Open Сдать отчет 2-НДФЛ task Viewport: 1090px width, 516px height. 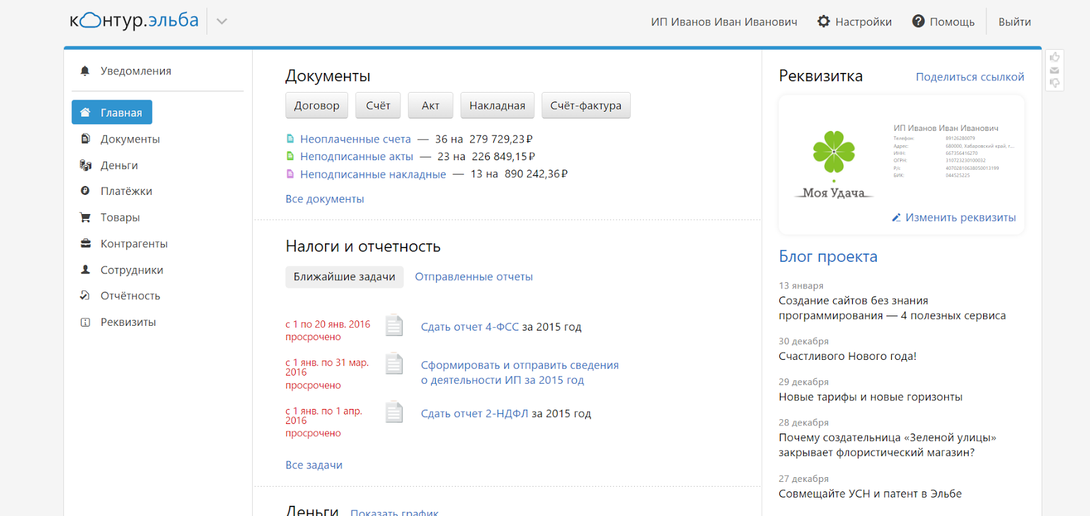475,414
